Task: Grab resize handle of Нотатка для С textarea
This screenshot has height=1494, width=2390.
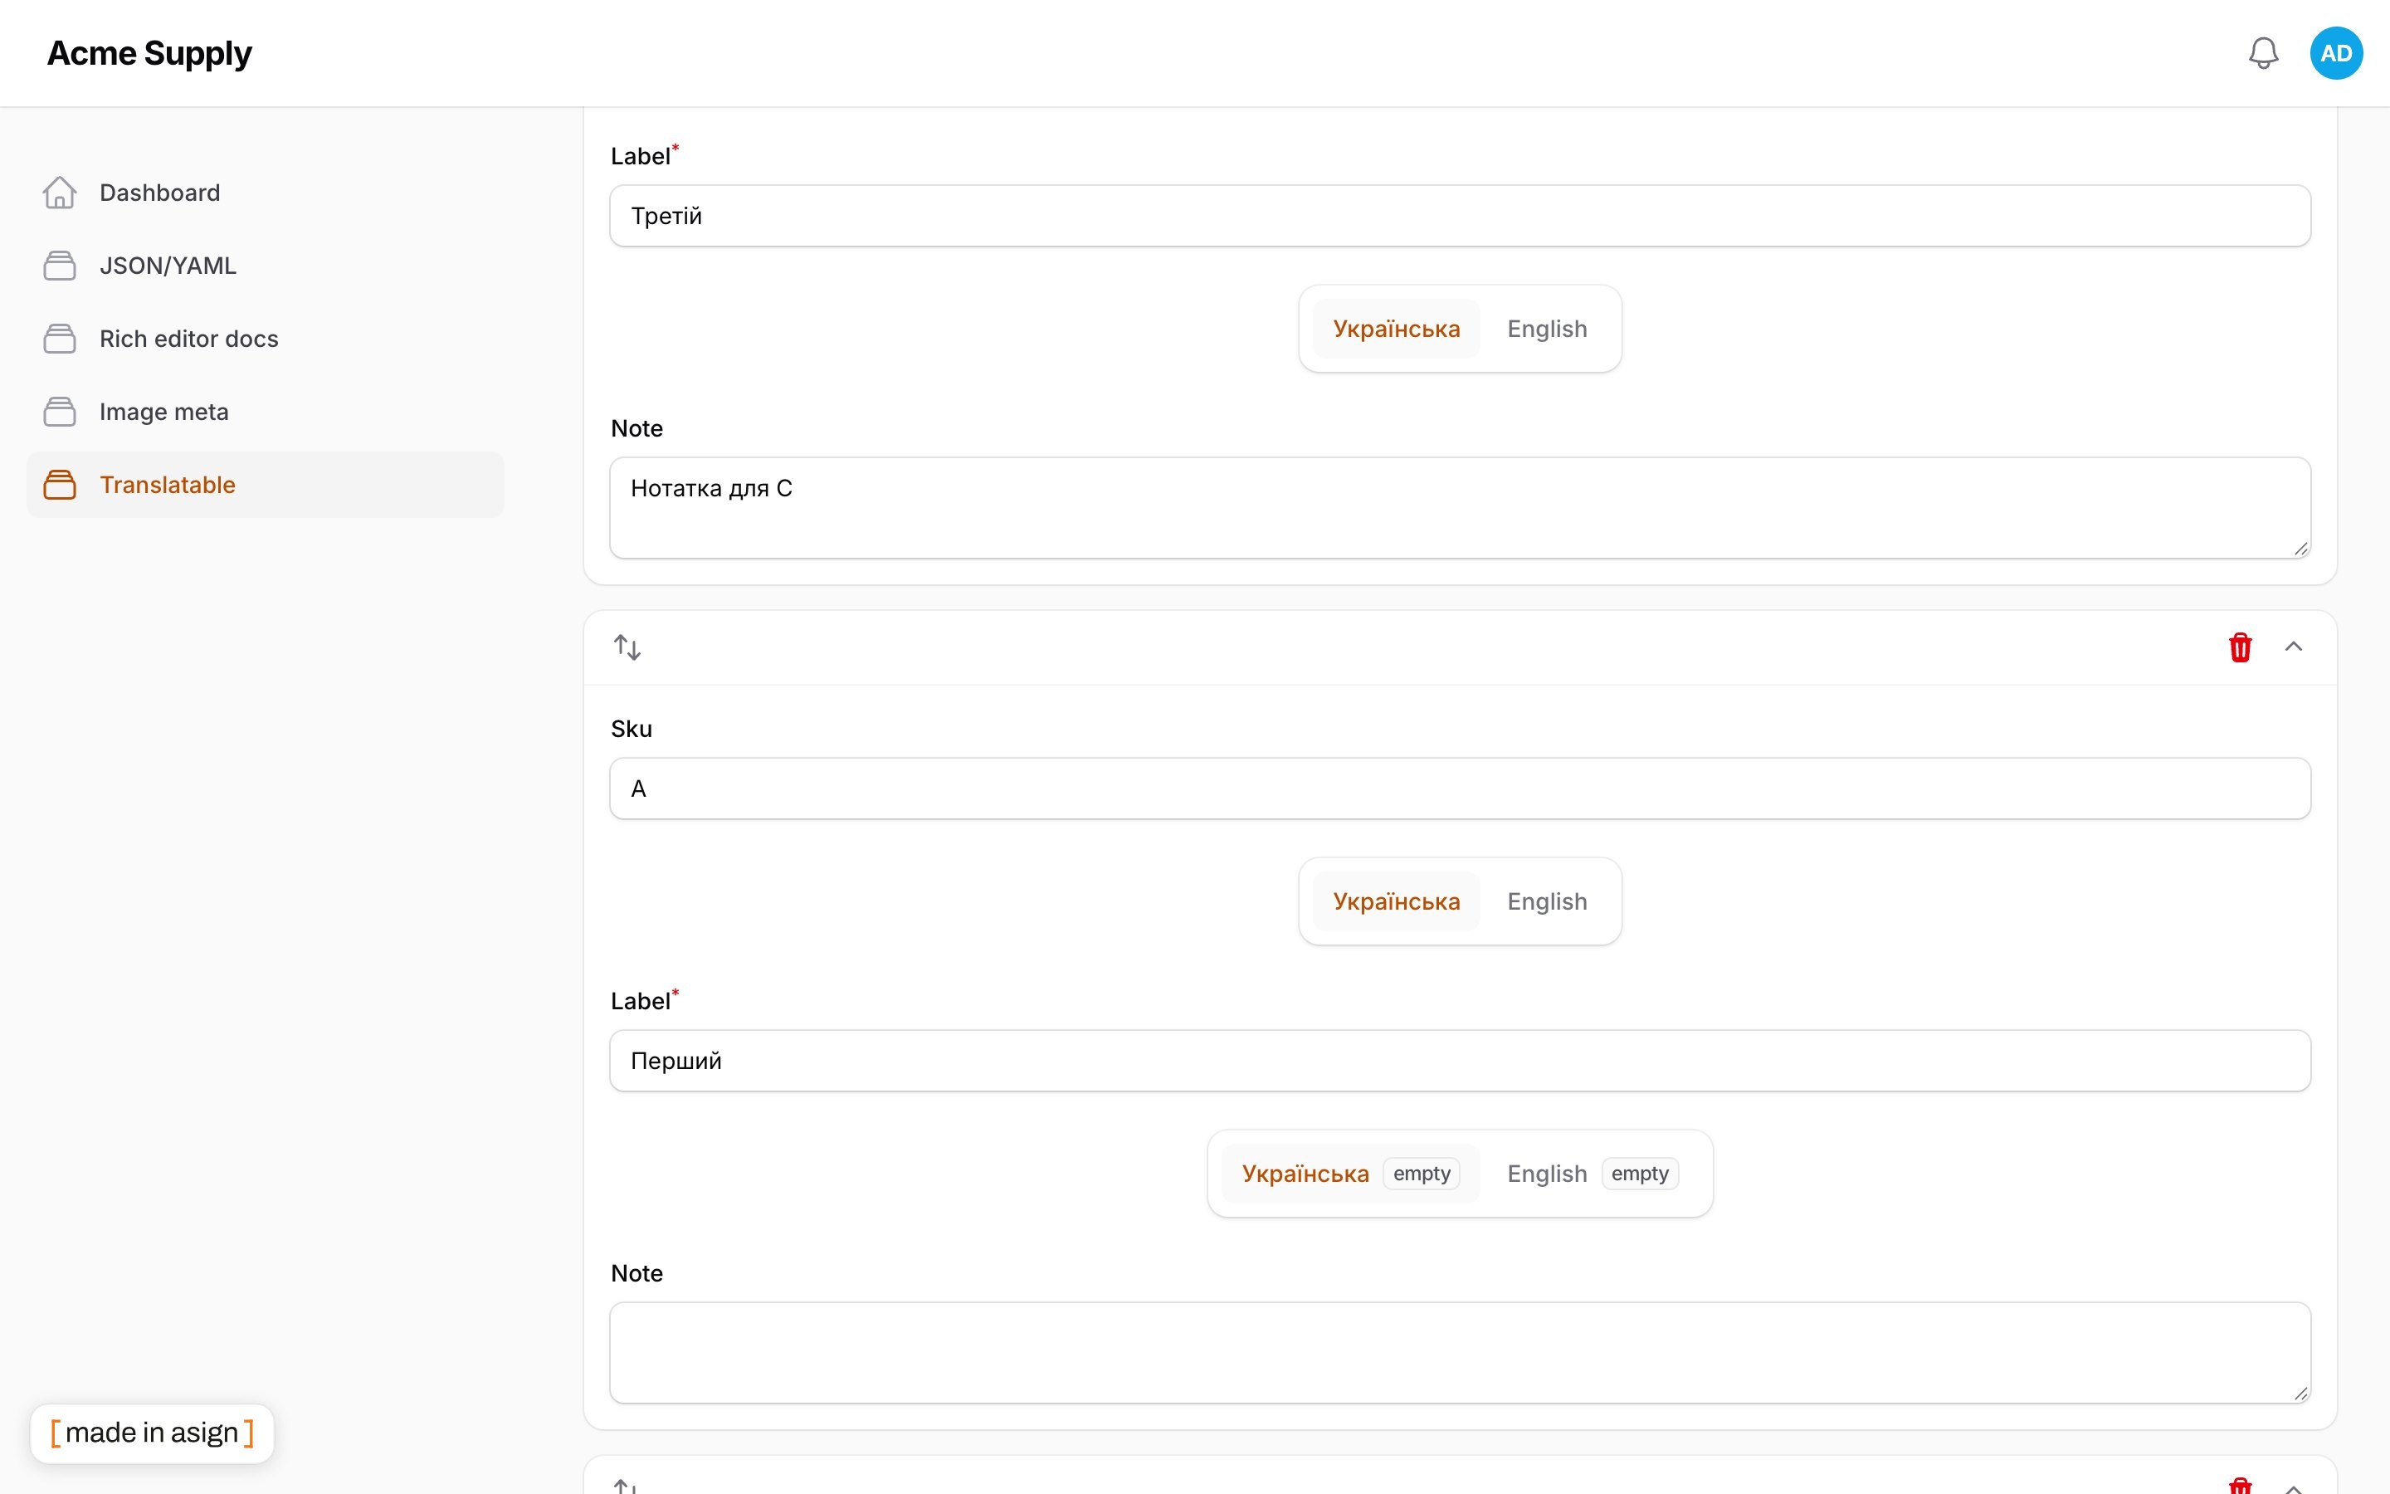Action: tap(2300, 549)
